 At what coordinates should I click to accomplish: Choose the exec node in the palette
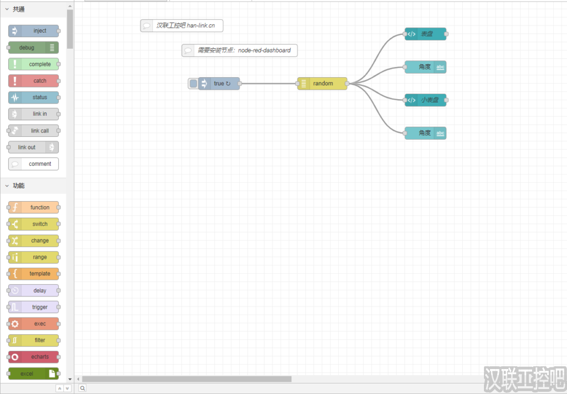pos(34,324)
